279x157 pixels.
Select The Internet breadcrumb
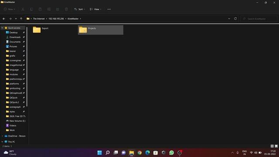click(39, 19)
